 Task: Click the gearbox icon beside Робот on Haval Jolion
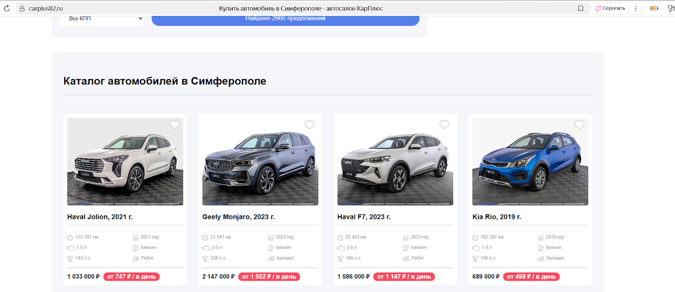click(x=136, y=258)
